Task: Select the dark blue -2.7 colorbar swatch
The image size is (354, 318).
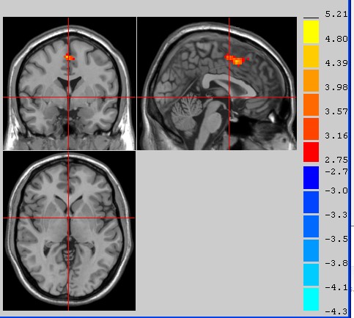Action: coord(311,177)
